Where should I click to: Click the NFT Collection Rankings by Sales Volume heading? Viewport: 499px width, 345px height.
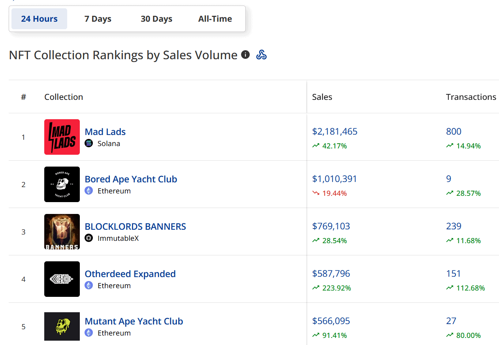point(123,55)
